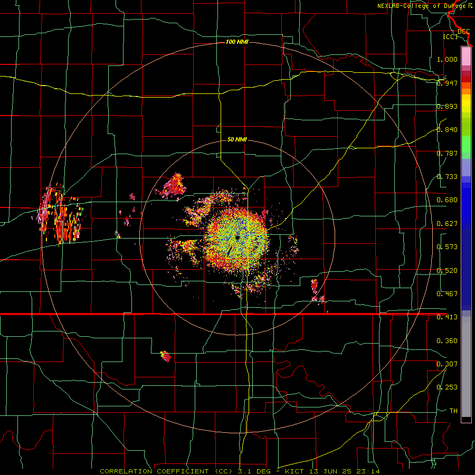The width and height of the screenshot is (475, 475).
Task: Click the 0.360 color scale value
Action: pos(447,341)
